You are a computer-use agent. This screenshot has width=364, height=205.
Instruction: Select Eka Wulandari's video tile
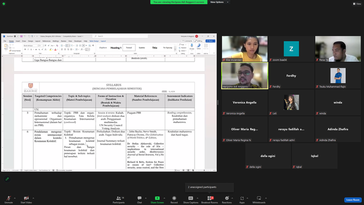[245, 49]
